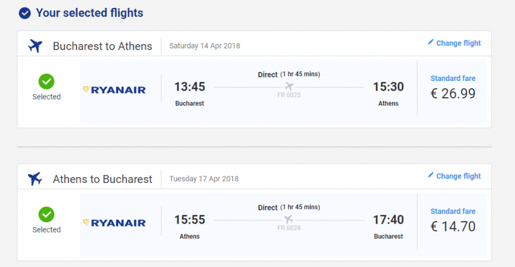Toggle the green Selected check for the return flight
Viewport: 515px width, 267px height.
(x=47, y=214)
